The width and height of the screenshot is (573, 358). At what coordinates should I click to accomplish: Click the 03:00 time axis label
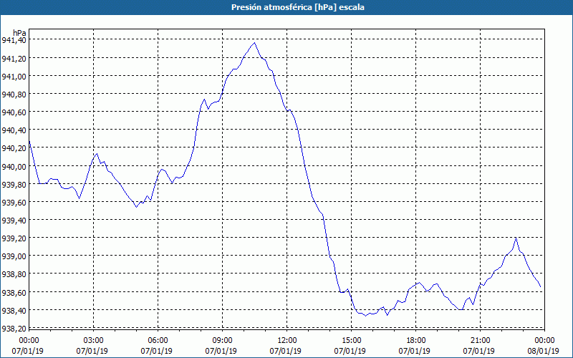94,341
